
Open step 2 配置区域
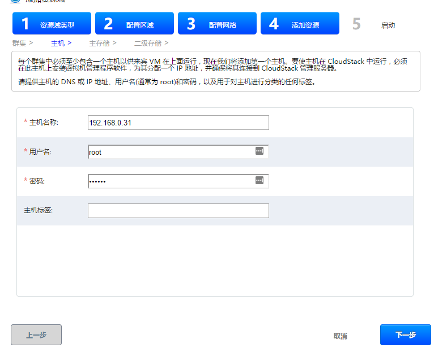pyautogui.click(x=134, y=24)
